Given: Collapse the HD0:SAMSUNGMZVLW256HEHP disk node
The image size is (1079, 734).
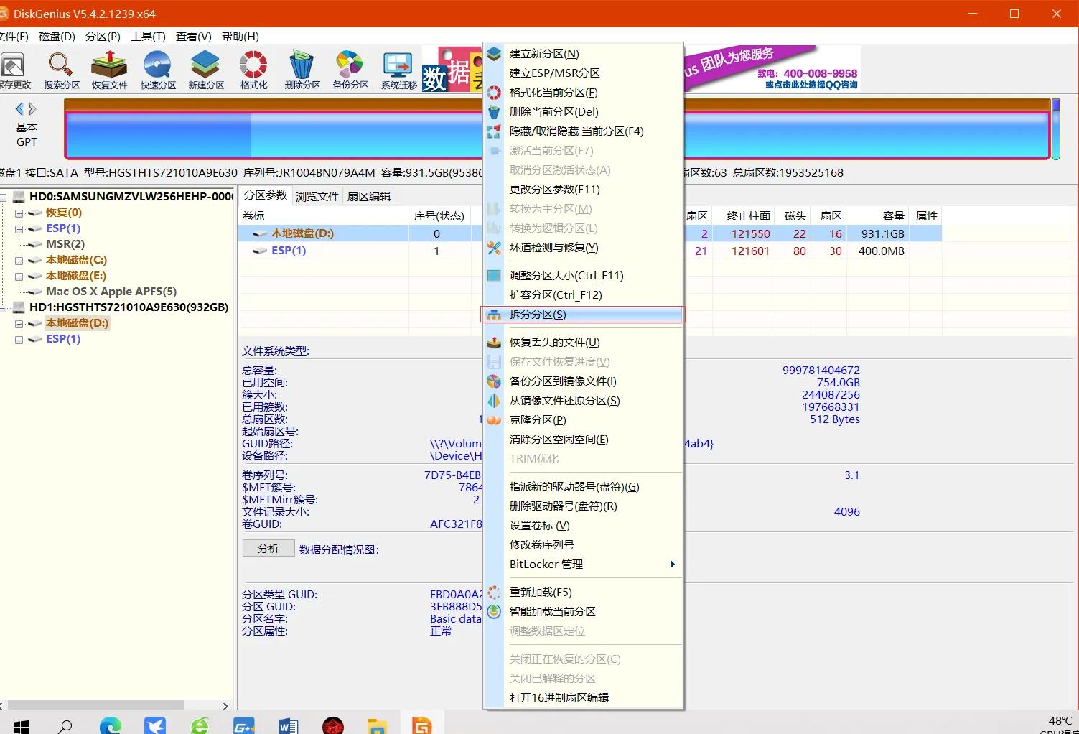Looking at the screenshot, I should pyautogui.click(x=6, y=196).
